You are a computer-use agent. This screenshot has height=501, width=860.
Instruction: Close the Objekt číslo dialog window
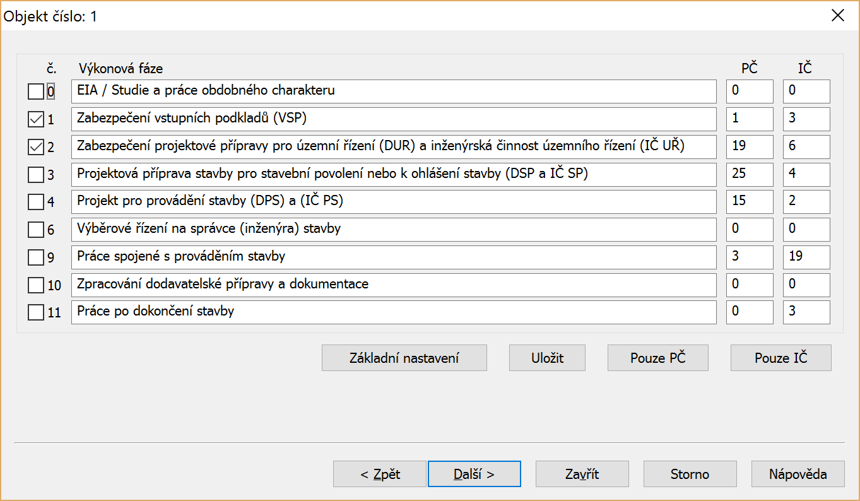[x=838, y=16]
